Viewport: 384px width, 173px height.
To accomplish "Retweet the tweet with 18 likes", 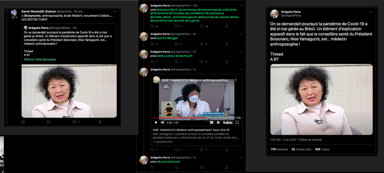I will click(177, 26).
